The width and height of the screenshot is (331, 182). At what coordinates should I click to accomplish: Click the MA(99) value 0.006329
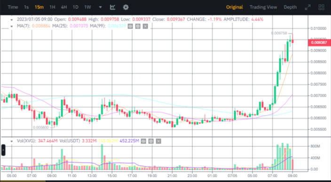tap(117, 26)
